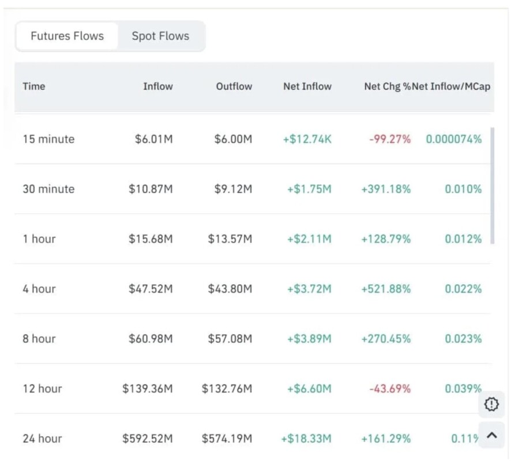The height and width of the screenshot is (461, 511).
Task: Click the Net Chg % column header
Action: tap(387, 86)
